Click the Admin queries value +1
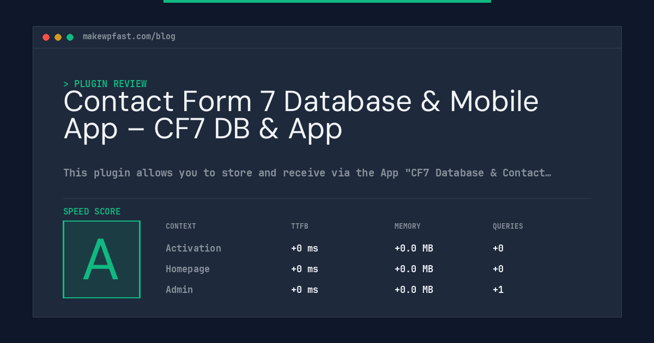The width and height of the screenshot is (654, 343). point(498,290)
